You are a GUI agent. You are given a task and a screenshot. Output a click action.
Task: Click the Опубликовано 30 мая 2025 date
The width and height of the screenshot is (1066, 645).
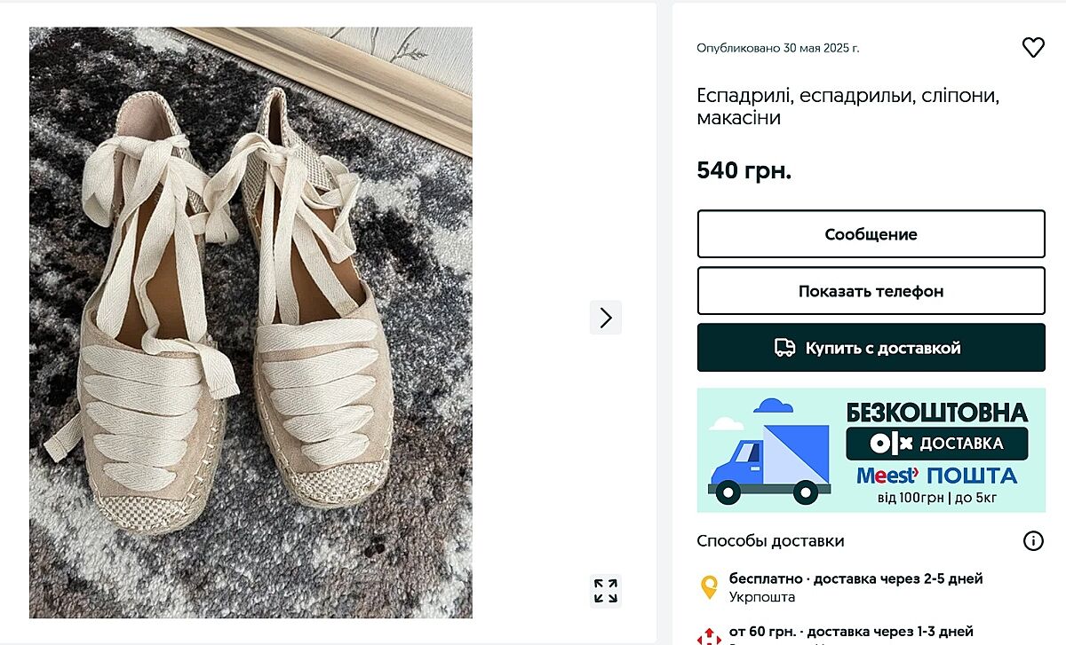(777, 48)
